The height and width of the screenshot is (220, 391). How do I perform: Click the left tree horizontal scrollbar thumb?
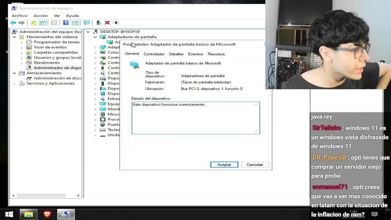point(41,196)
